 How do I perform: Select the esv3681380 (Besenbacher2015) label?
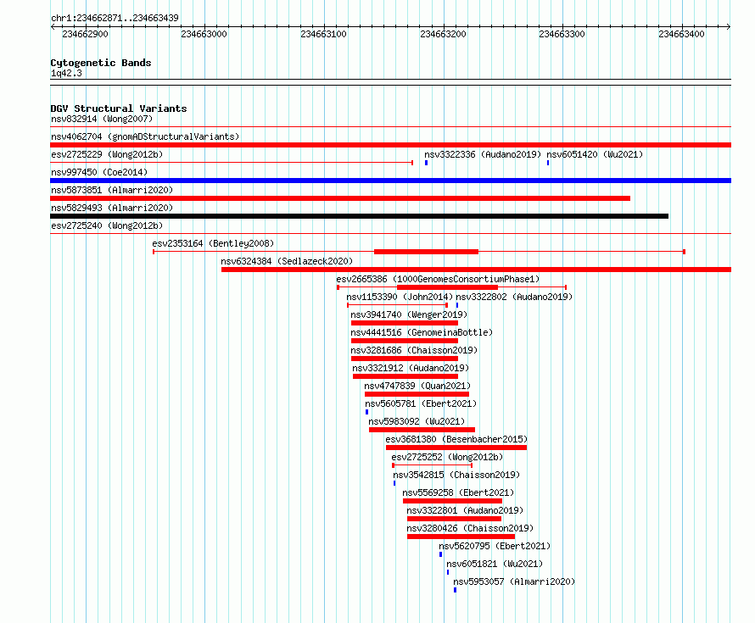tap(456, 439)
